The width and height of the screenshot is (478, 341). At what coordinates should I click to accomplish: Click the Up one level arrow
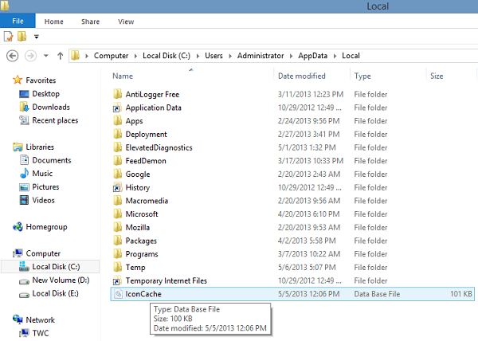(x=61, y=56)
